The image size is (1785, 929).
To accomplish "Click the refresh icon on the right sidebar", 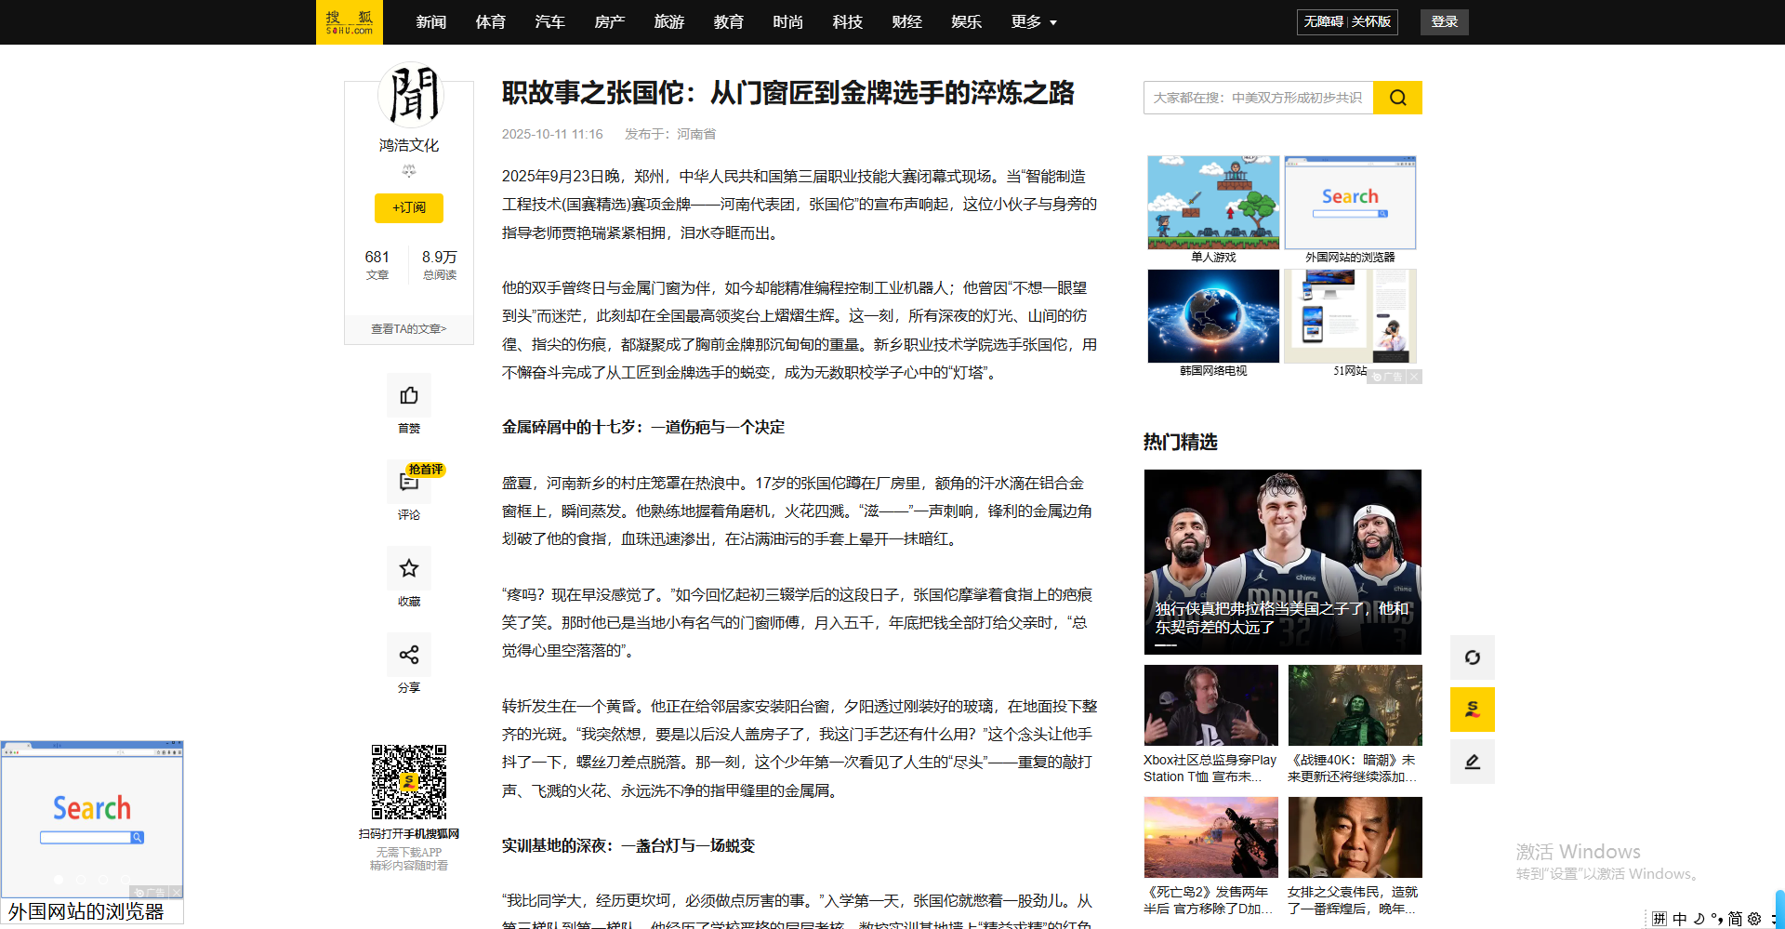I will [1472, 657].
